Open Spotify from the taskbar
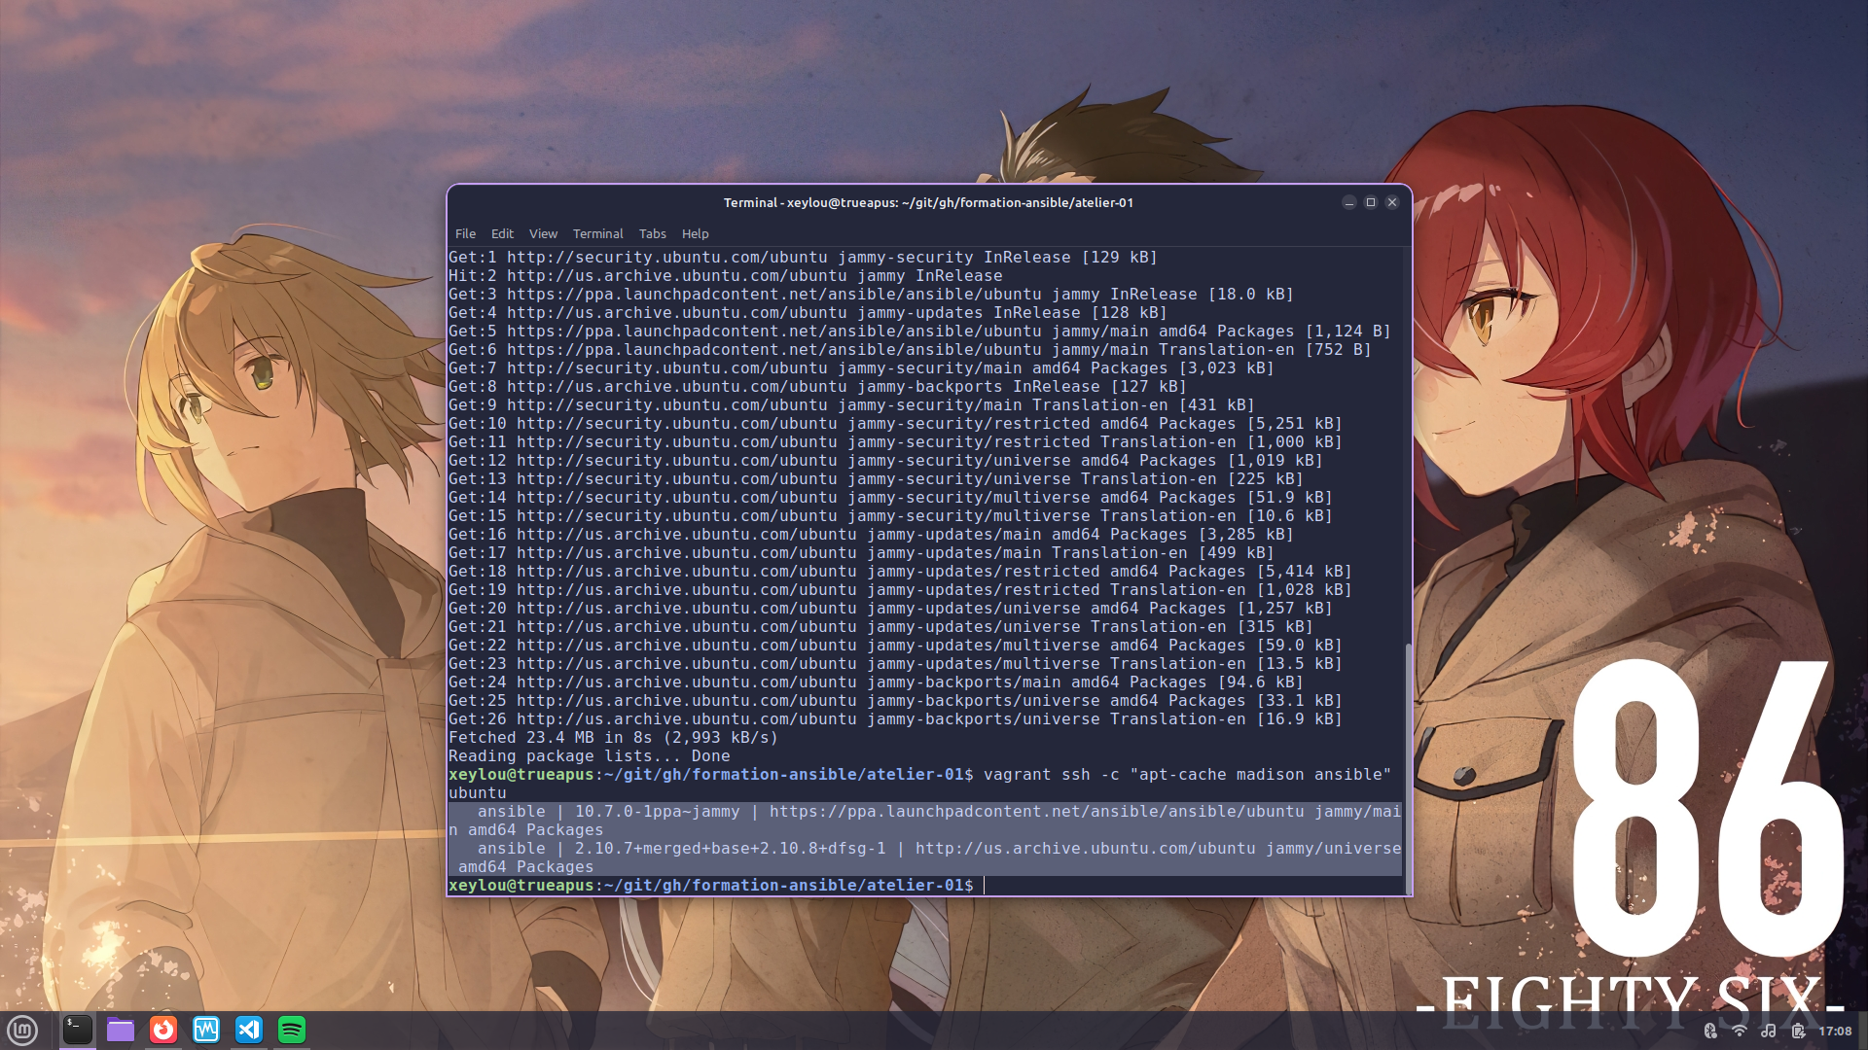The image size is (1868, 1050). (292, 1030)
